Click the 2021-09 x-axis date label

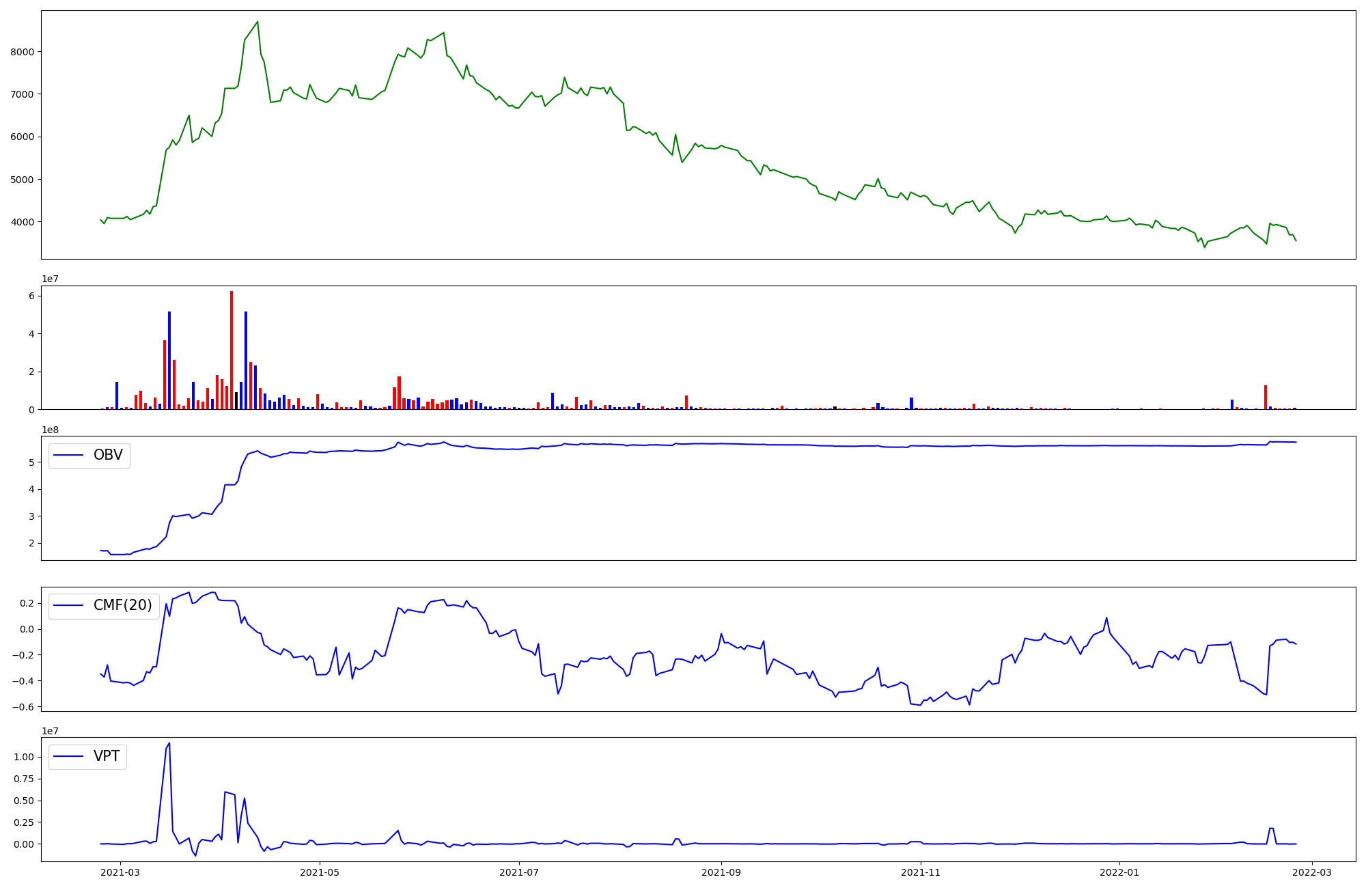[721, 872]
